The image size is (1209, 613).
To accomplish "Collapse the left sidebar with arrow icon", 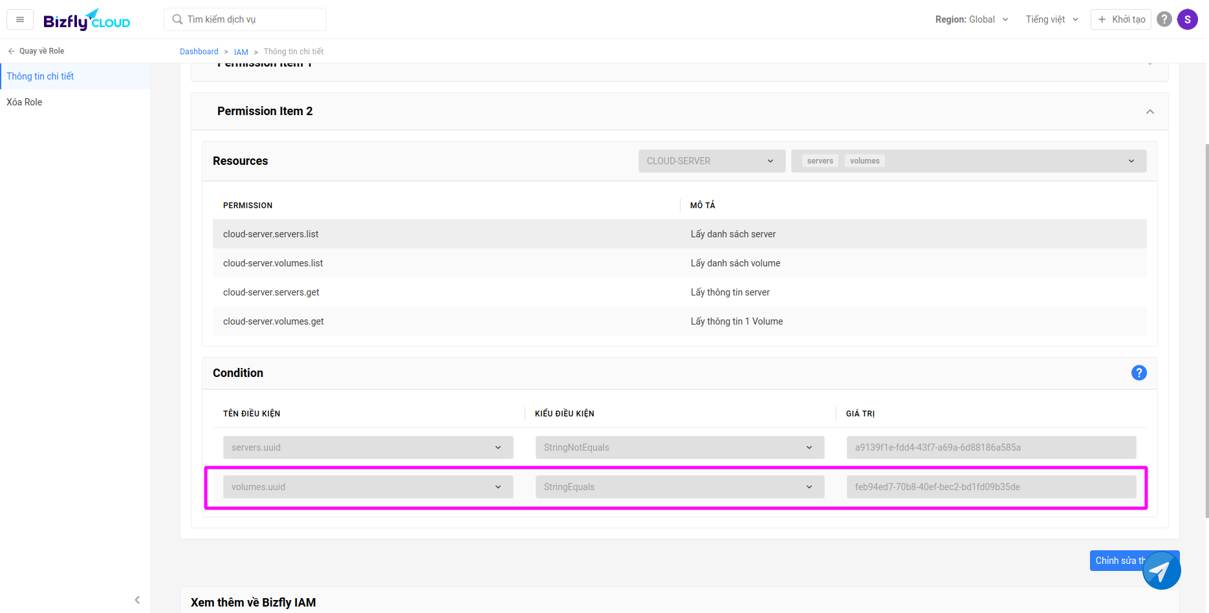I will (137, 600).
